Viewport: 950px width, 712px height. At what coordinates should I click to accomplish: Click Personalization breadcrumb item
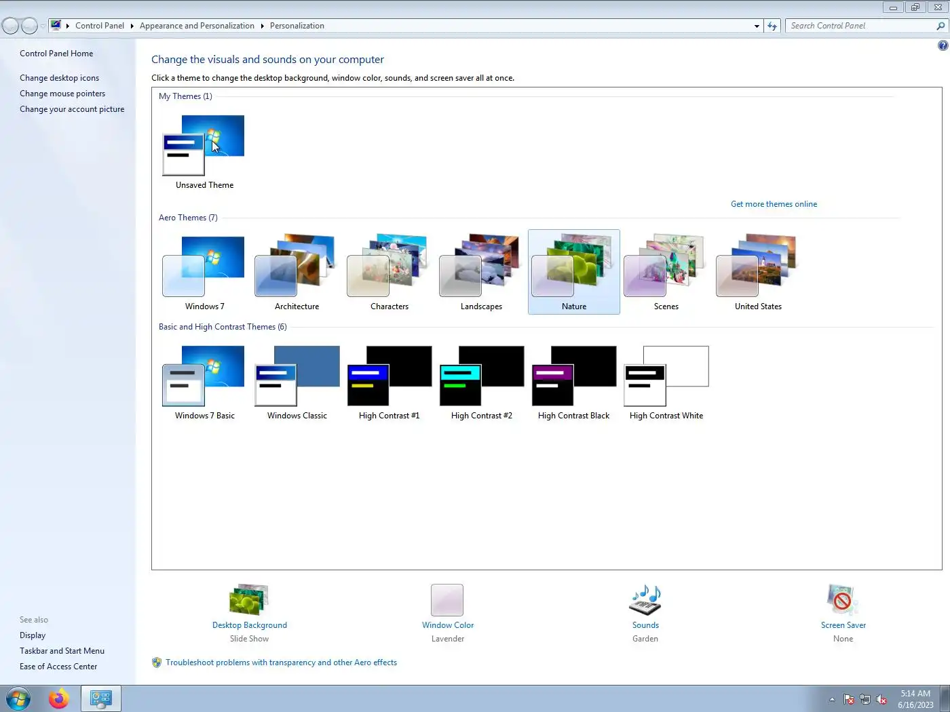click(x=297, y=26)
